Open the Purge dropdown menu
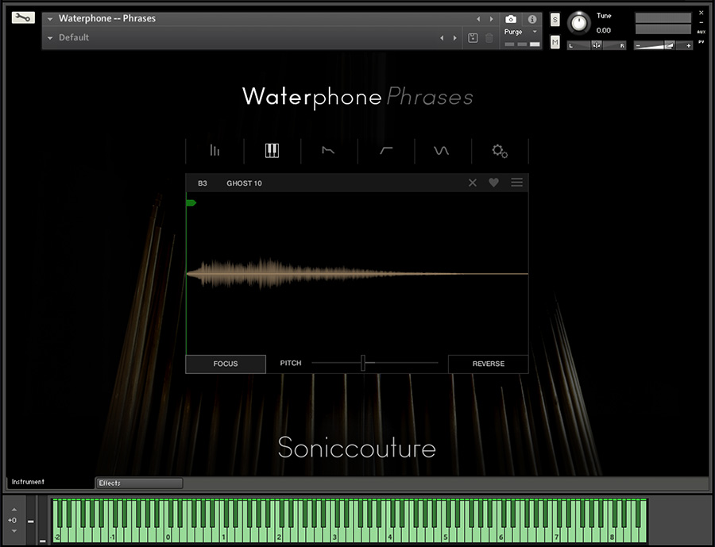 click(x=520, y=32)
